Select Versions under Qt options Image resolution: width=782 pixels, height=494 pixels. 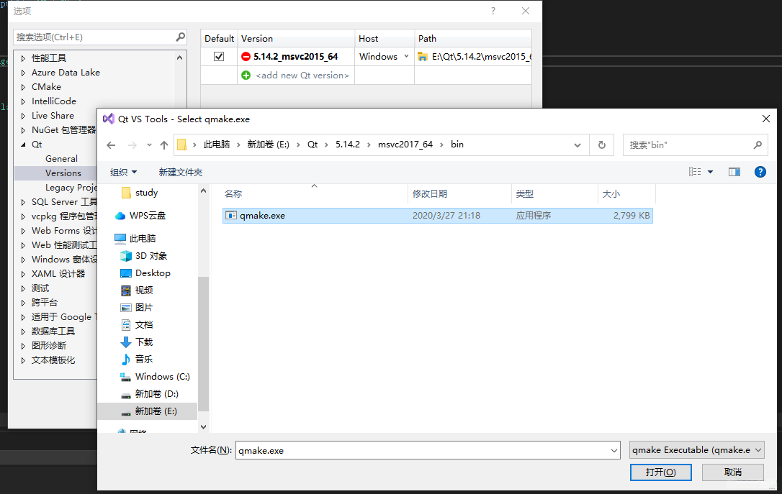(63, 173)
